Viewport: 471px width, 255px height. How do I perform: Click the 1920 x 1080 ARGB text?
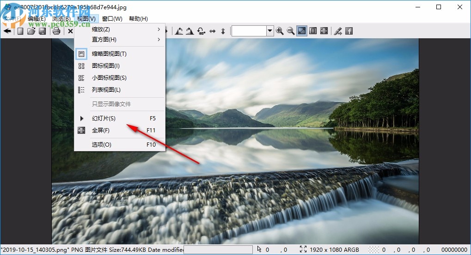[334, 249]
